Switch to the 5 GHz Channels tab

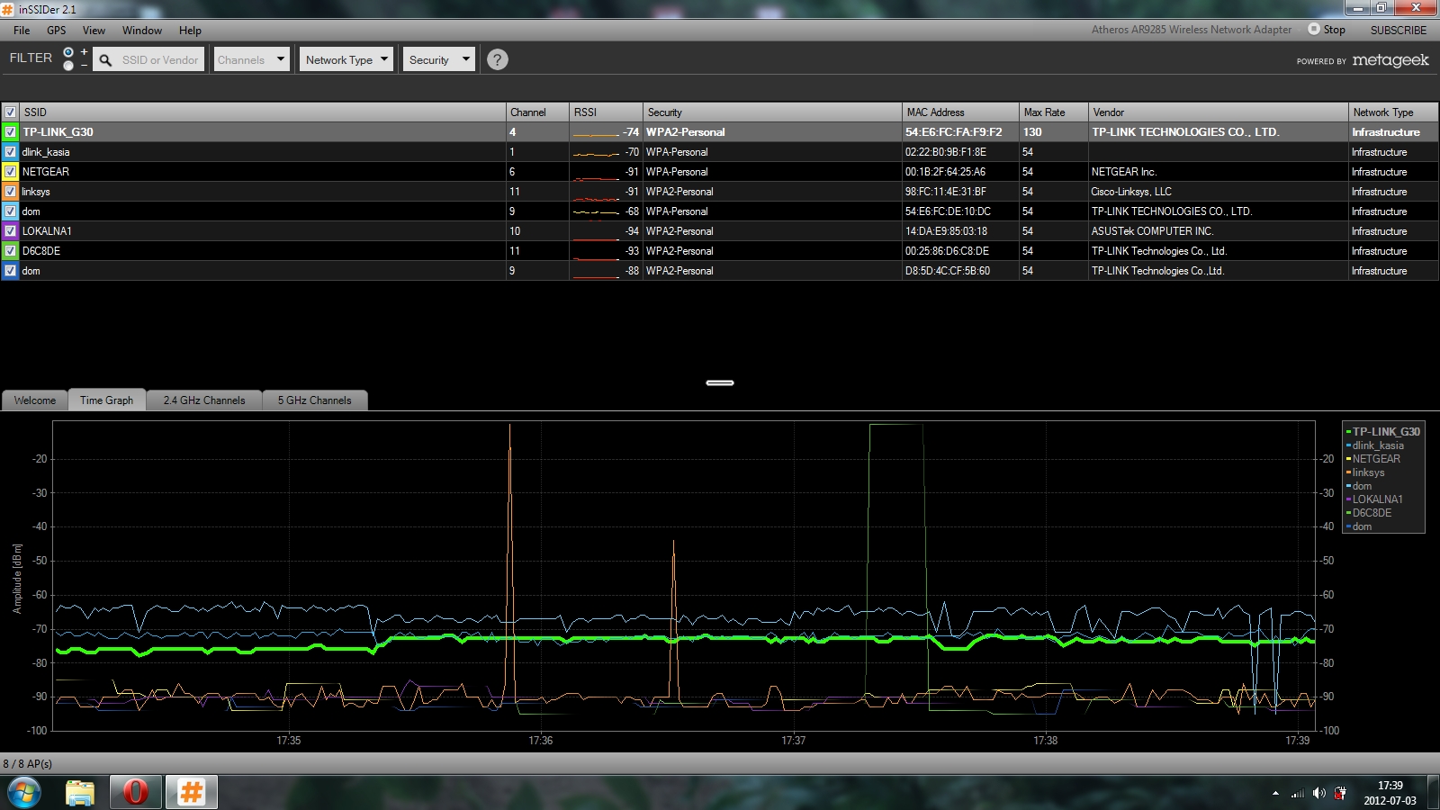tap(314, 400)
